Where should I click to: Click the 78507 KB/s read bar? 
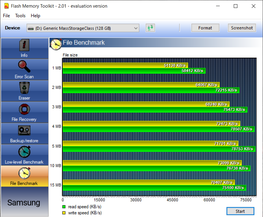(159, 129)
